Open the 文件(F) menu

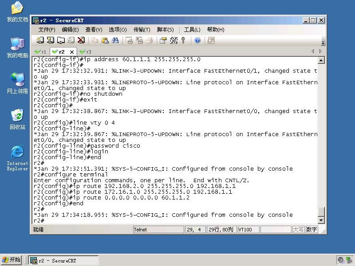(x=47, y=30)
